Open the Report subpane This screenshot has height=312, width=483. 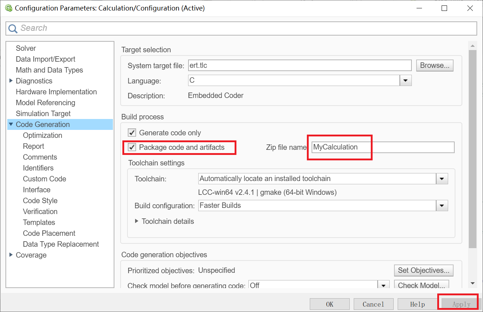pyautogui.click(x=33, y=146)
